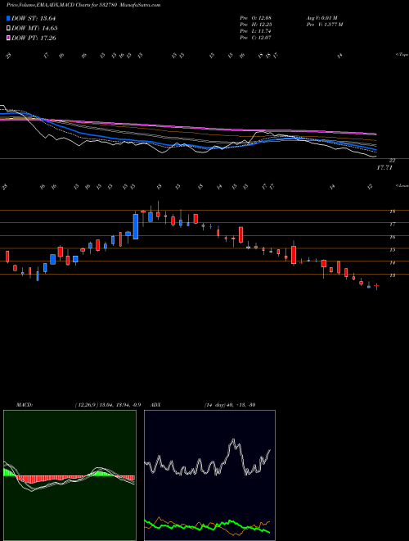Open the green MACD chart panel
This screenshot has height=541, width=409.
[70, 475]
